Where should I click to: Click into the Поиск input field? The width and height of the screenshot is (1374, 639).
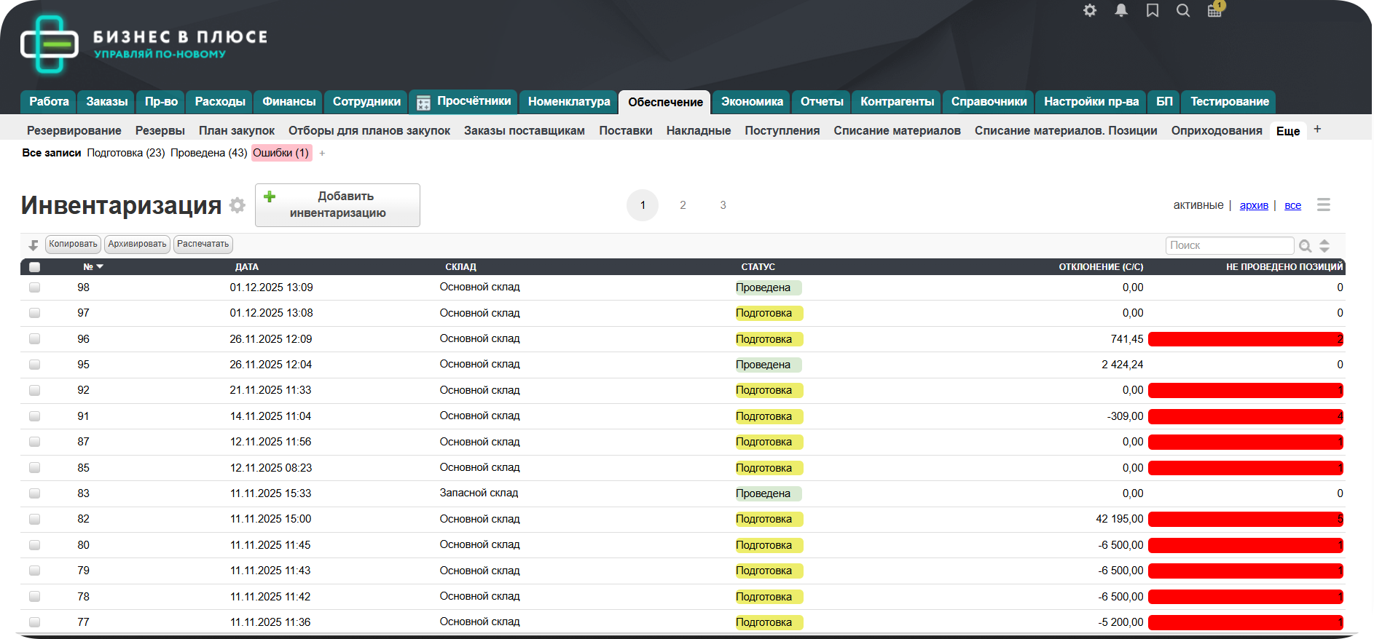click(1228, 246)
